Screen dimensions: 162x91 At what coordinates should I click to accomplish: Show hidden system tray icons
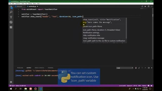coord(133,89)
